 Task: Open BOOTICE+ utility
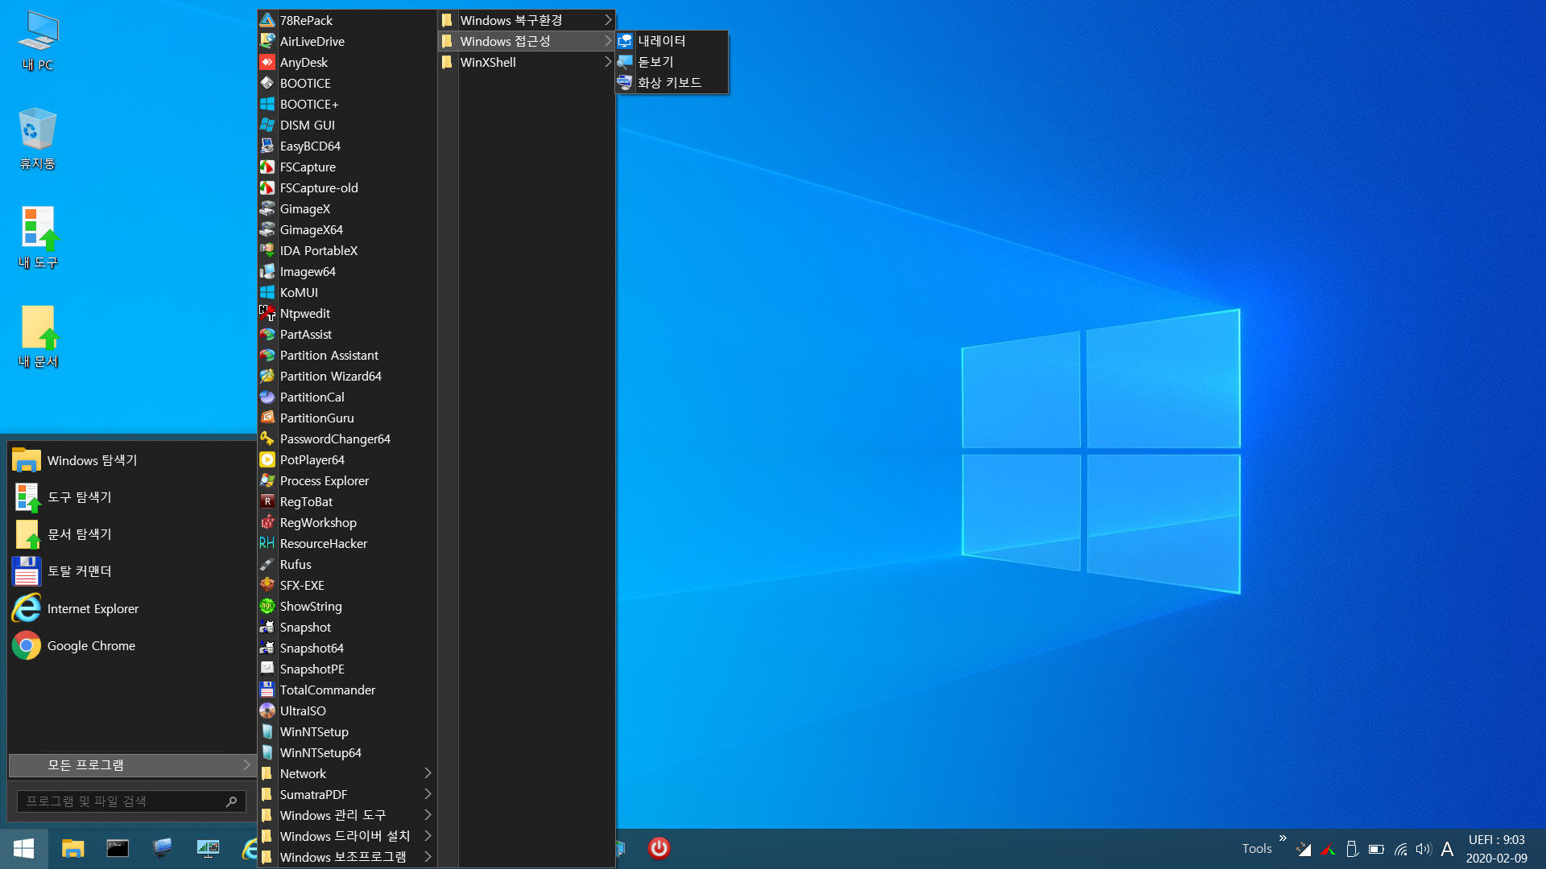347,104
